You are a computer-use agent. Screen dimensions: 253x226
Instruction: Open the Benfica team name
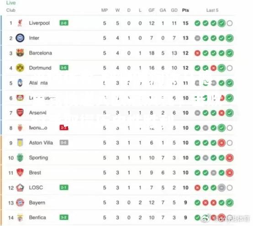37,217
